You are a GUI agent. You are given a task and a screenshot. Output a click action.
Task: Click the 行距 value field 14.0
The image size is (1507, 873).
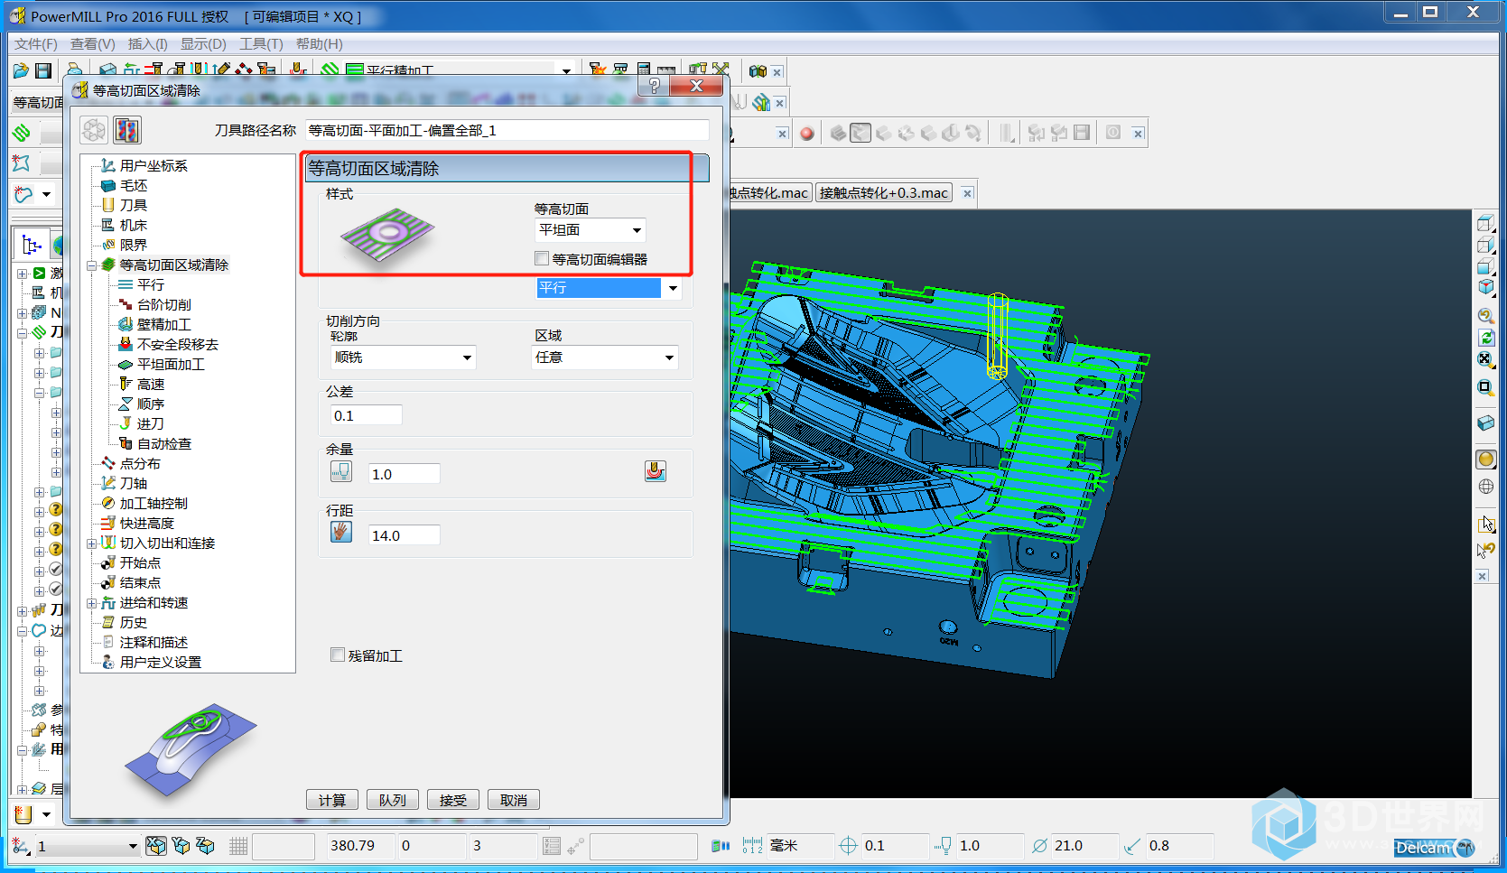click(x=405, y=535)
